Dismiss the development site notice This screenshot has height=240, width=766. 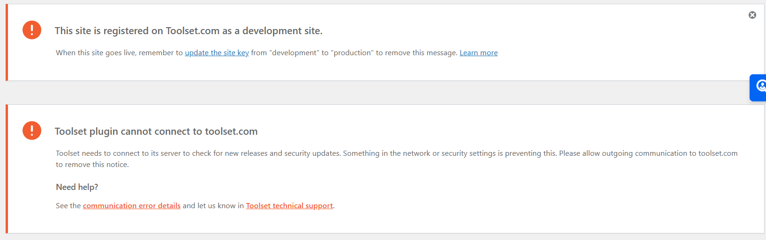tap(752, 15)
